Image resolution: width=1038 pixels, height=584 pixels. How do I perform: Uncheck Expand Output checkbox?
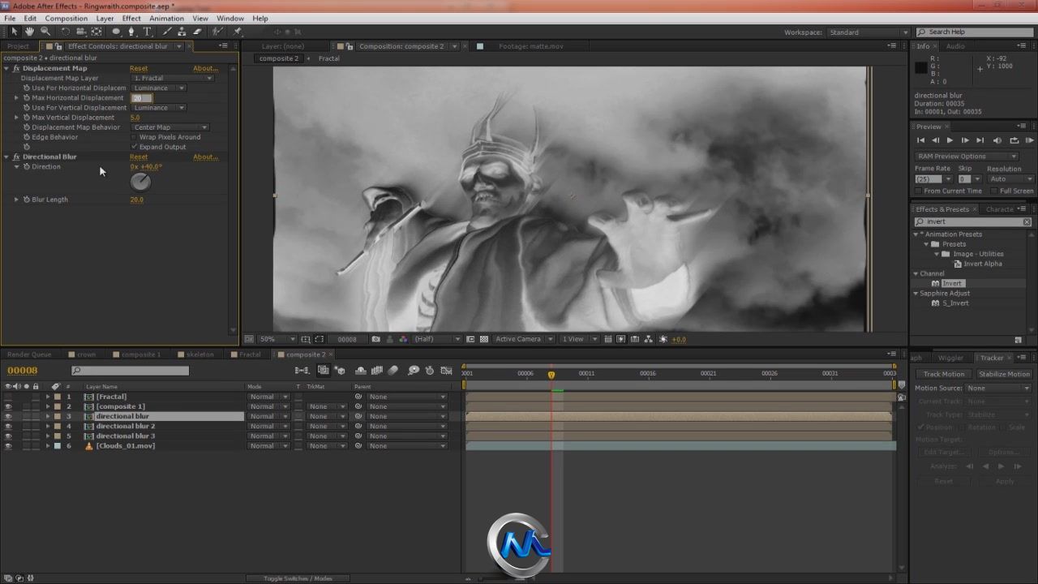(134, 147)
